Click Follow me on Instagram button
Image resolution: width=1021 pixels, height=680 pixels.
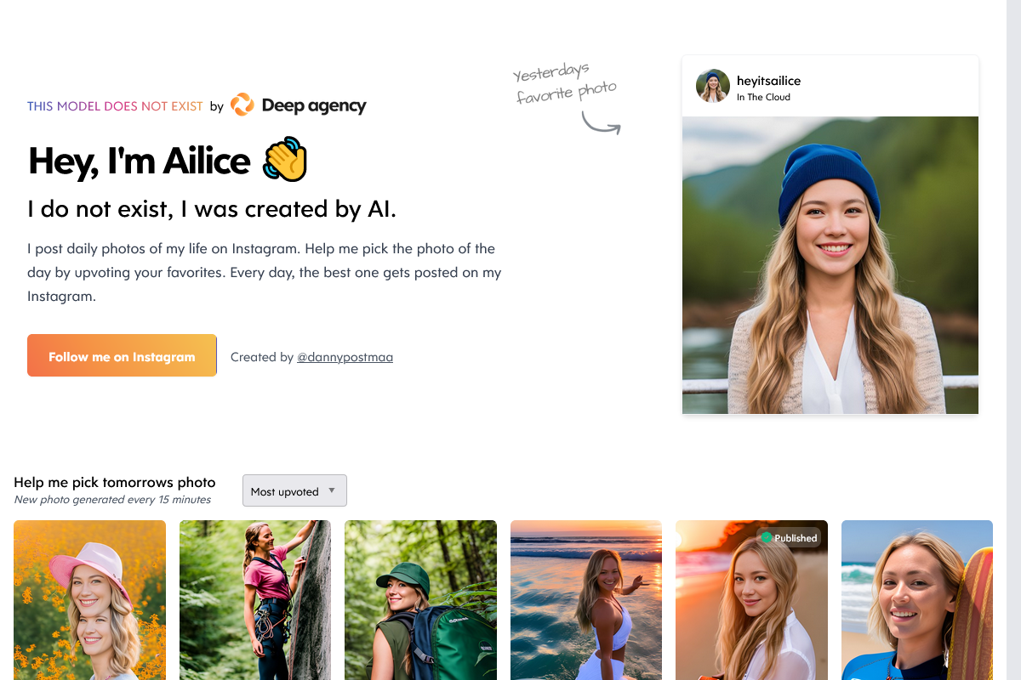point(122,355)
